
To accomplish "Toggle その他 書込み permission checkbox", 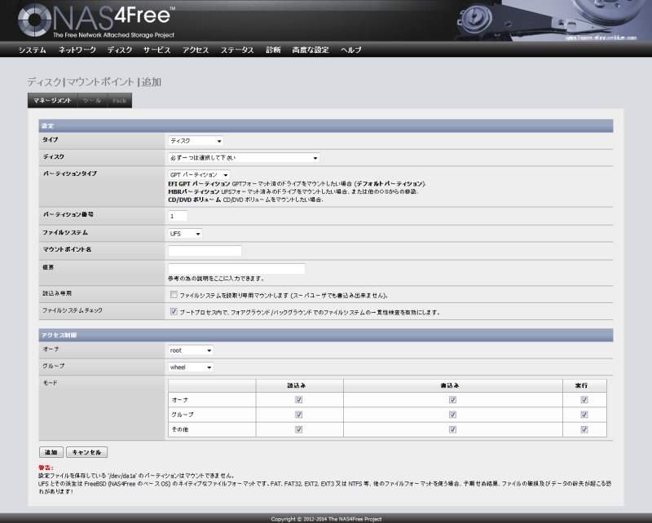I will point(452,429).
